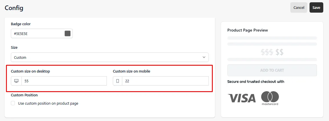Image resolution: width=329 pixels, height=121 pixels.
Task: Enable use custom position on product page
Action: (13, 103)
